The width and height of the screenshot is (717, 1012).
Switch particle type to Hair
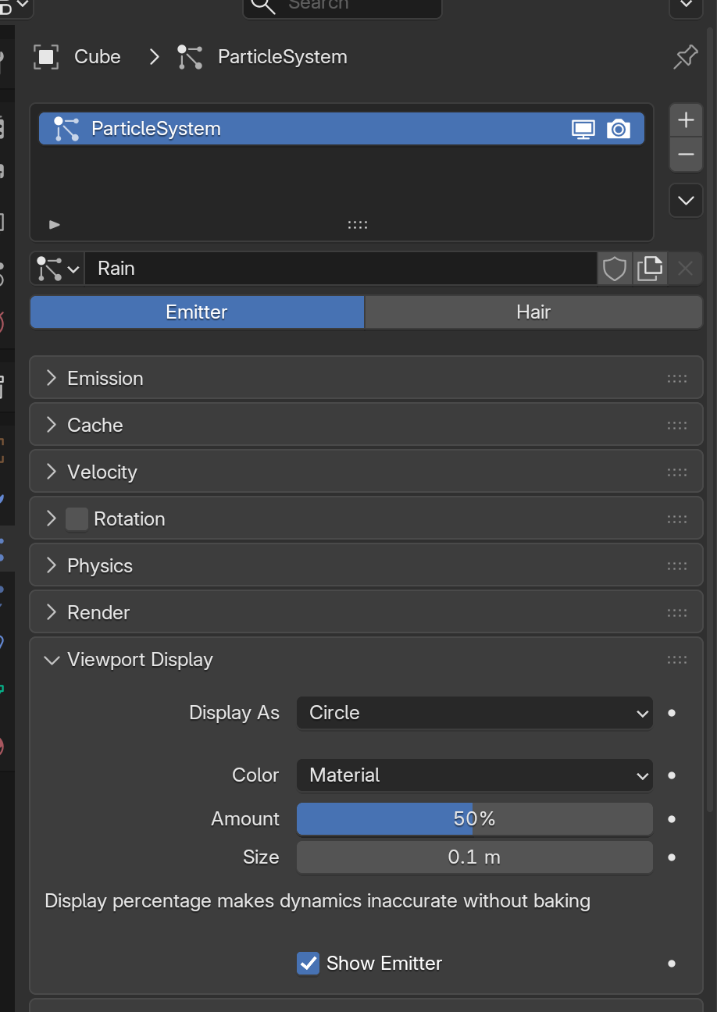[533, 312]
